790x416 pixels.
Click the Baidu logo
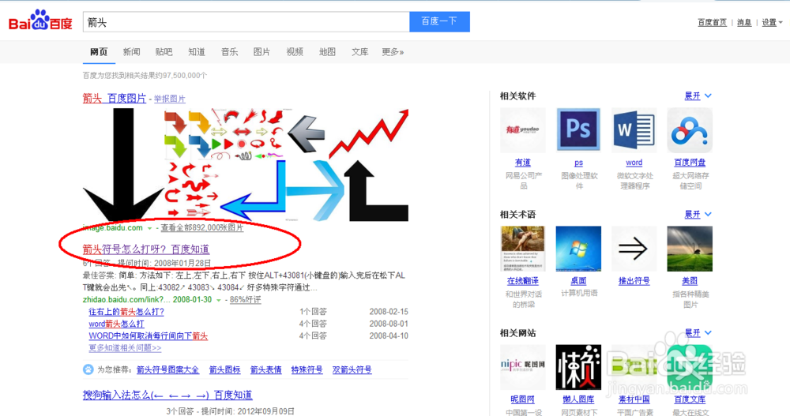tap(40, 21)
